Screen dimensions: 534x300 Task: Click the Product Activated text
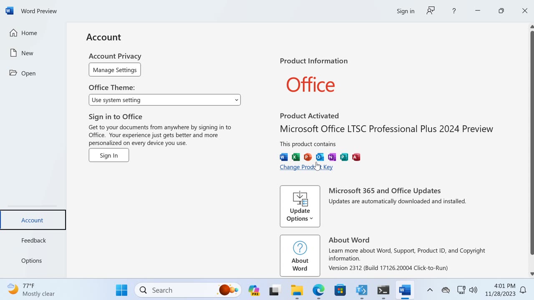tap(309, 116)
